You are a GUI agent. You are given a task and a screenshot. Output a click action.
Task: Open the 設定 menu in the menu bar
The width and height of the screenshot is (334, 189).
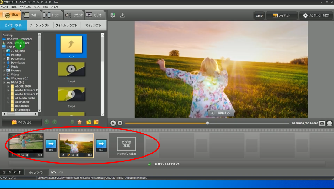pyautogui.click(x=46, y=7)
